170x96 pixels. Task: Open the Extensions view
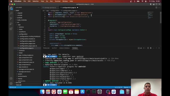11,29
